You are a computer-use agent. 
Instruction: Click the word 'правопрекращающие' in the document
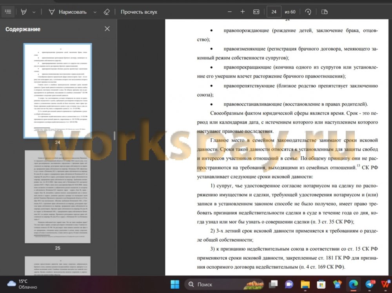[x=247, y=67]
